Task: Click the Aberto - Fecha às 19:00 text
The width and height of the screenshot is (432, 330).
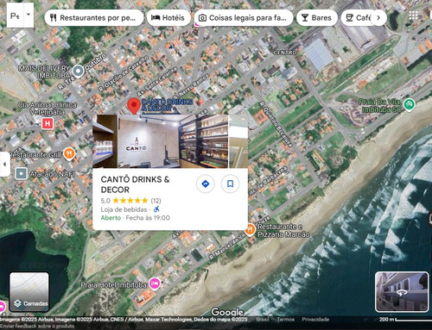Action: click(135, 218)
